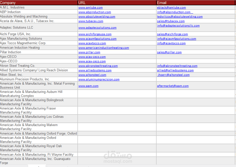236x167 pixels.
Task: Open the www.pillar.com link
Action: [x=89, y=52]
